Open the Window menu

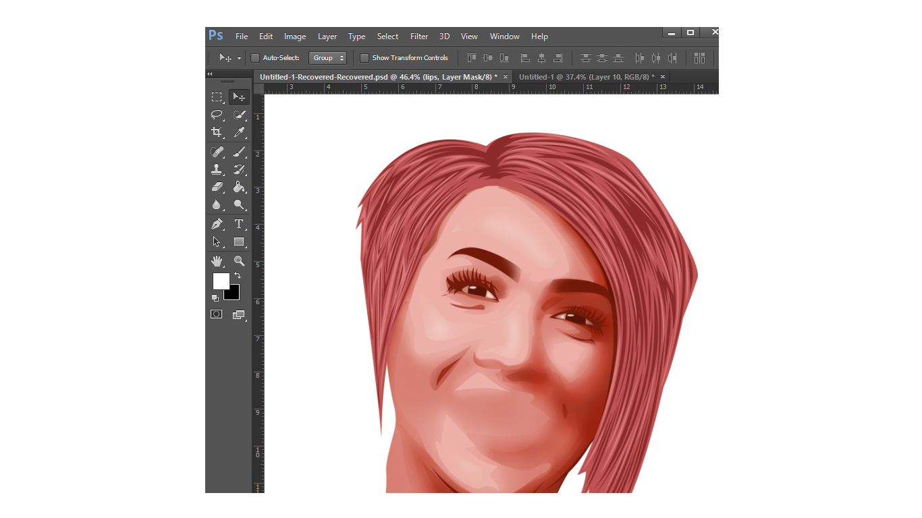505,36
